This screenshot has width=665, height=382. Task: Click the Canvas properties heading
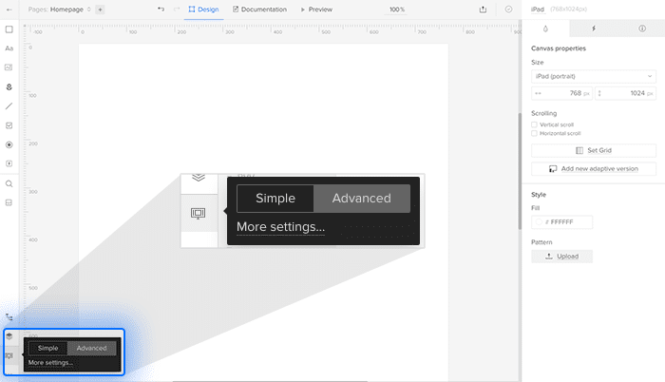click(559, 48)
